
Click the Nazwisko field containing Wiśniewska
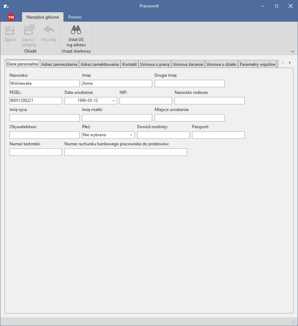(x=45, y=84)
